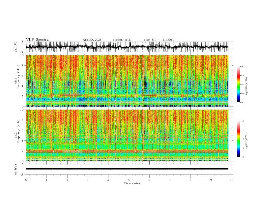Click time axis tick label '3'
261x202 pixels.
(x=88, y=180)
